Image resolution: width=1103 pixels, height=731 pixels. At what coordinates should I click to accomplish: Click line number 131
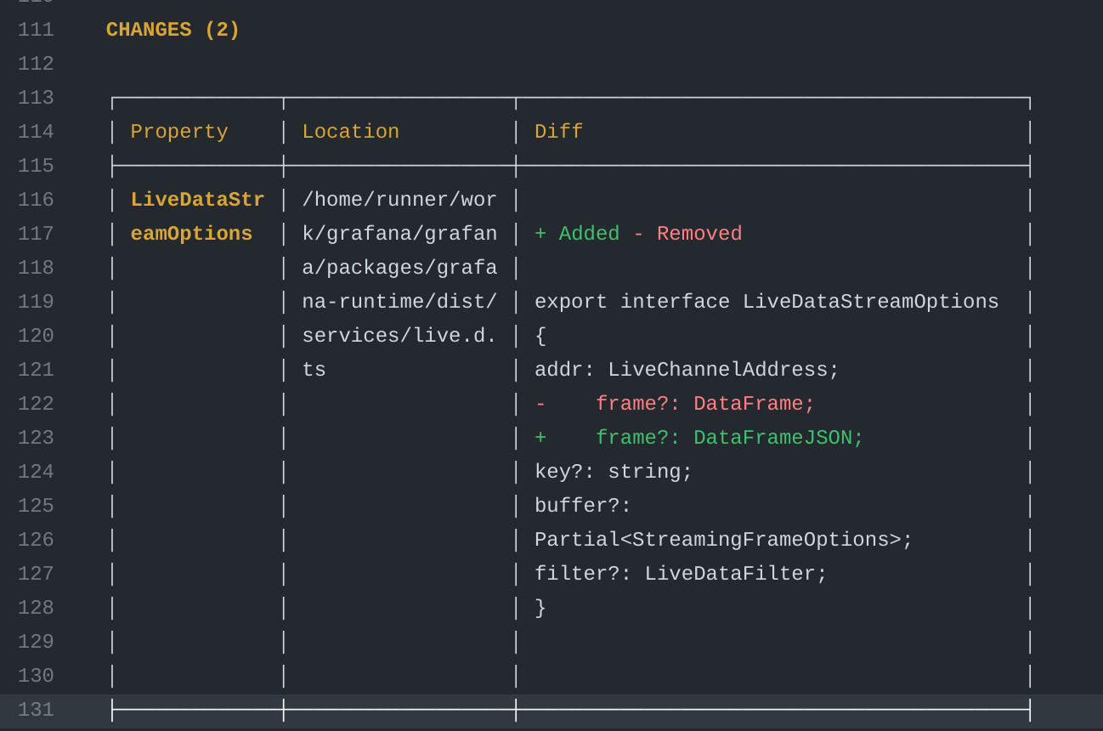pyautogui.click(x=35, y=709)
